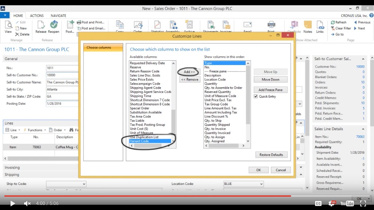Click the Print icon in the ribbon

tap(272, 25)
